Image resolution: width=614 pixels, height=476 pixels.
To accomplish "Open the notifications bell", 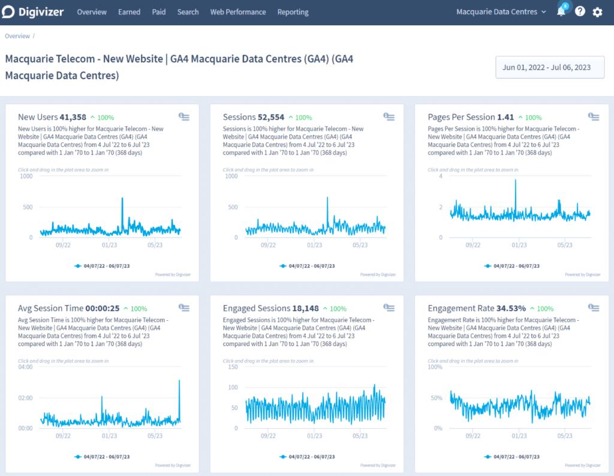I will pyautogui.click(x=561, y=11).
